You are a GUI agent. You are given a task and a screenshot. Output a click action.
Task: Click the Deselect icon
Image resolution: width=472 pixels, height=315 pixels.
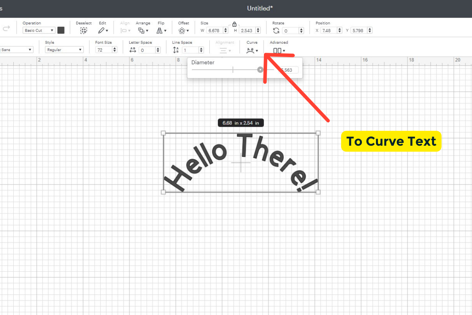pyautogui.click(x=83, y=30)
